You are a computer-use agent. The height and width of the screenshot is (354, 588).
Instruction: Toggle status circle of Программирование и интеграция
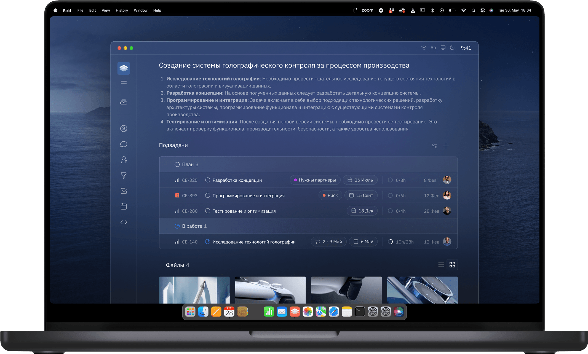[x=208, y=195]
